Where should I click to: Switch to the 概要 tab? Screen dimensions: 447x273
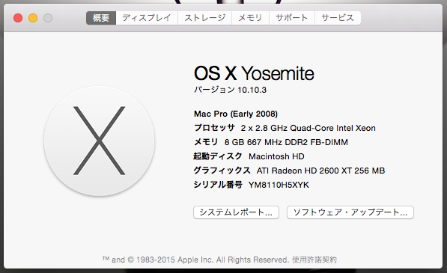[101, 18]
